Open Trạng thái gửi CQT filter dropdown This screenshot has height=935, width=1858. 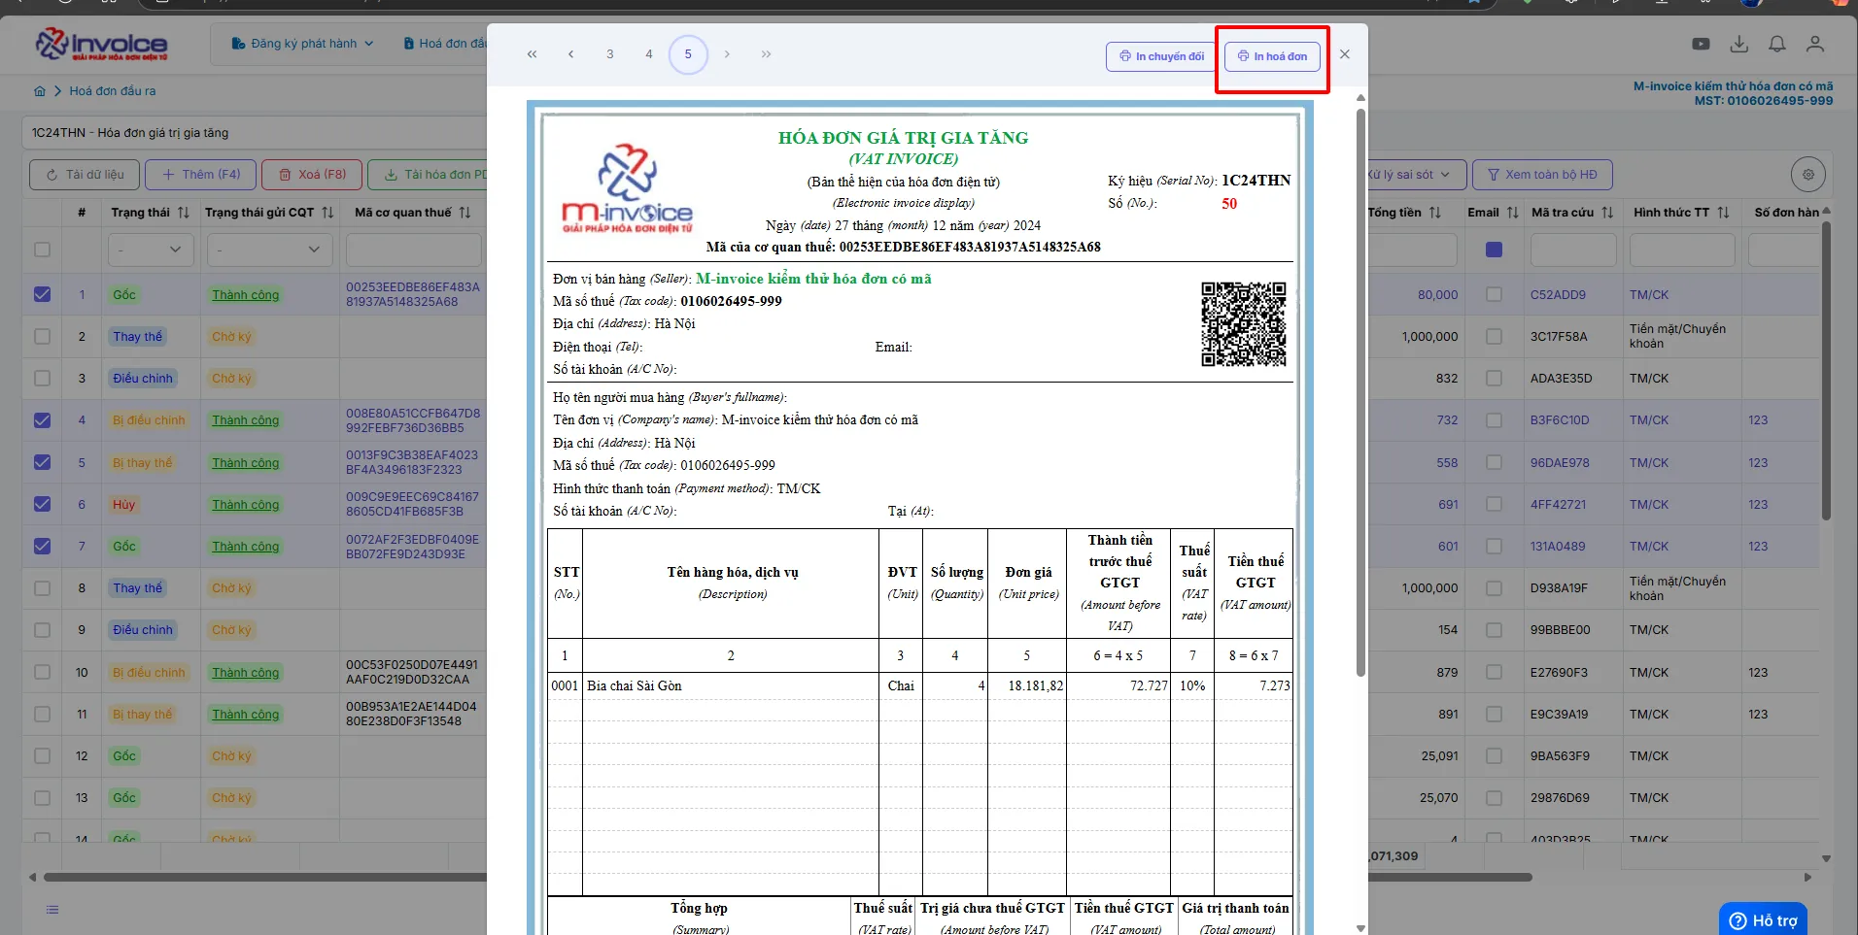pos(269,250)
